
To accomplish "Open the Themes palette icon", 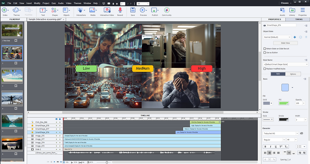I will tap(15, 10).
